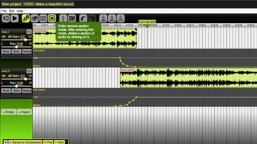The image size is (257, 144).
Task: Click the project title text at top
Action: 38,4
